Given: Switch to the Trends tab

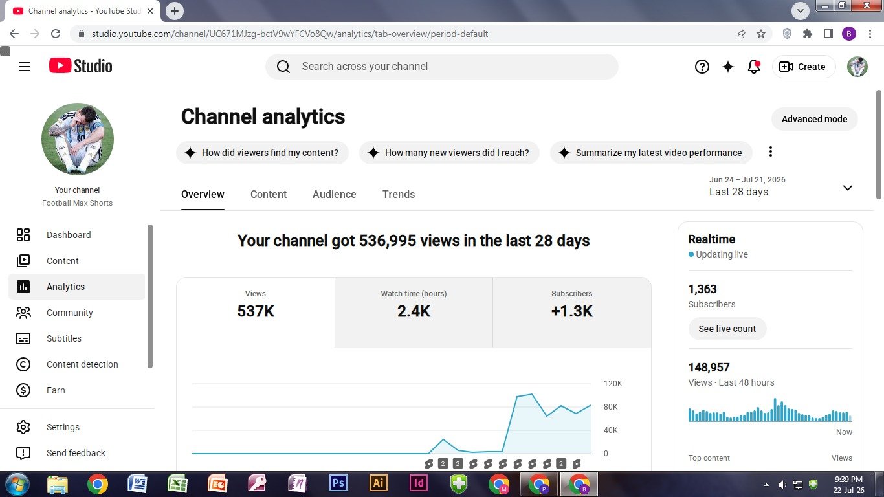Looking at the screenshot, I should (x=399, y=194).
